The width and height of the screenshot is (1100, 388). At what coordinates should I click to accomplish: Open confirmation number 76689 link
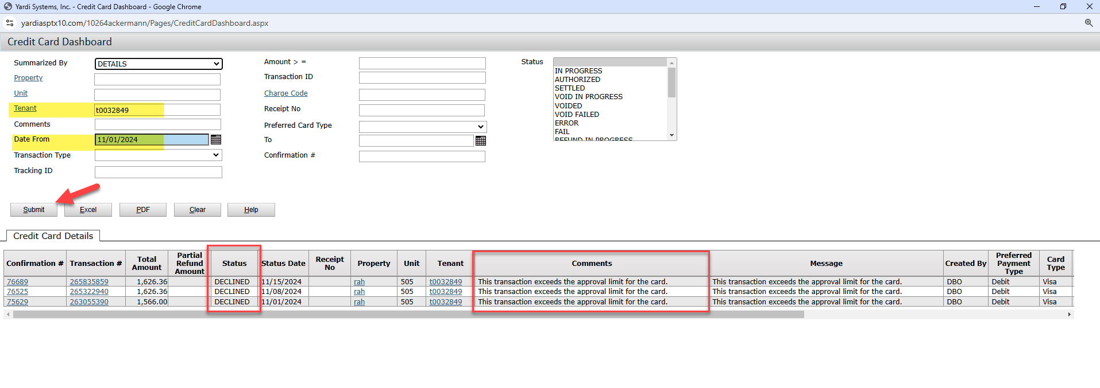point(17,282)
